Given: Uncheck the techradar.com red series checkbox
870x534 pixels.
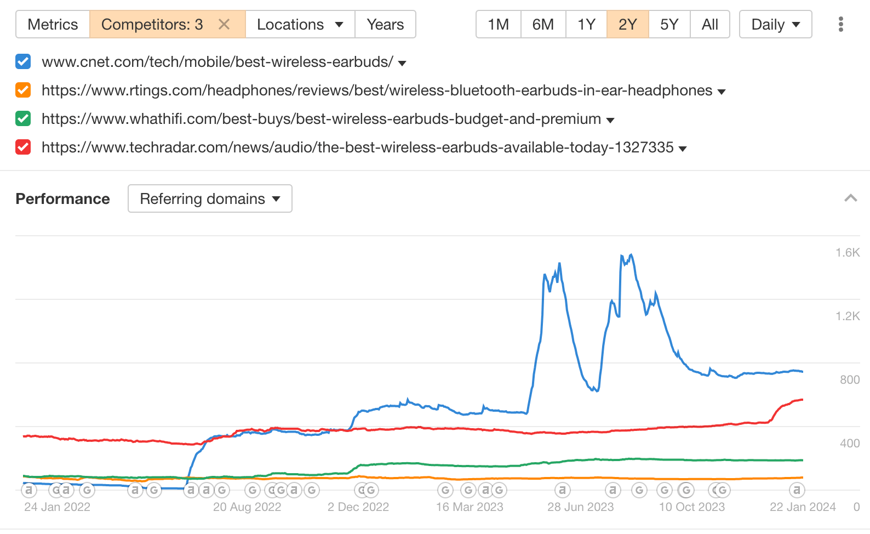Looking at the screenshot, I should tap(23, 147).
